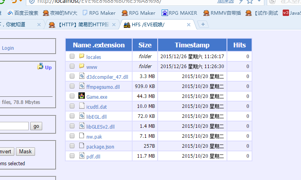
Task: Click the security shield icon in address bar
Action: 32,2
